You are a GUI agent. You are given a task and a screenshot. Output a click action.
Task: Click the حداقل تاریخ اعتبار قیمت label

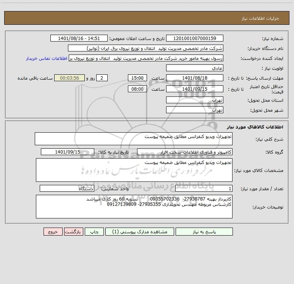[x=267, y=89]
